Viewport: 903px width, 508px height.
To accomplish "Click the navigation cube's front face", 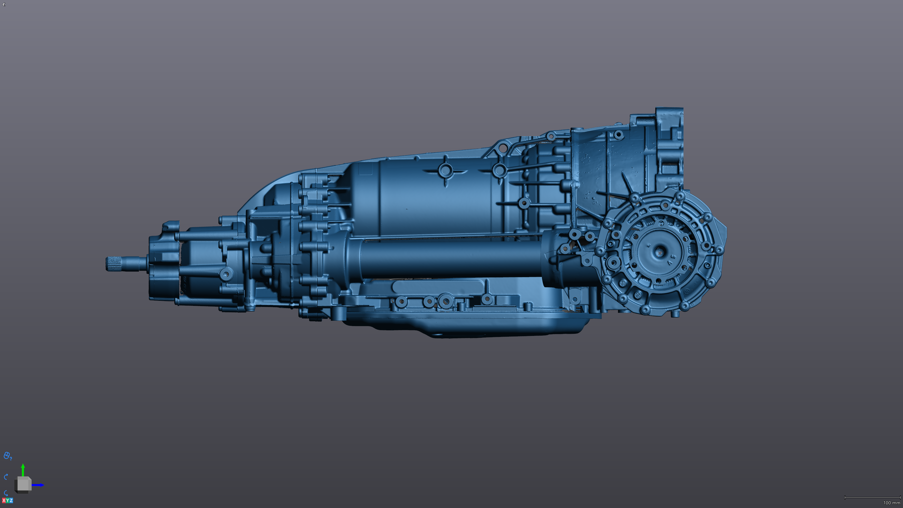I will point(23,485).
